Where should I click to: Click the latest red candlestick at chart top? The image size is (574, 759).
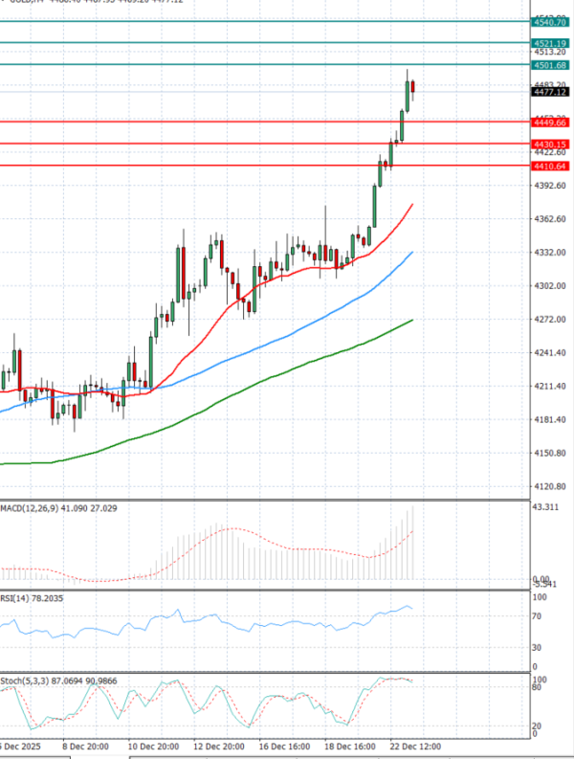(x=412, y=88)
